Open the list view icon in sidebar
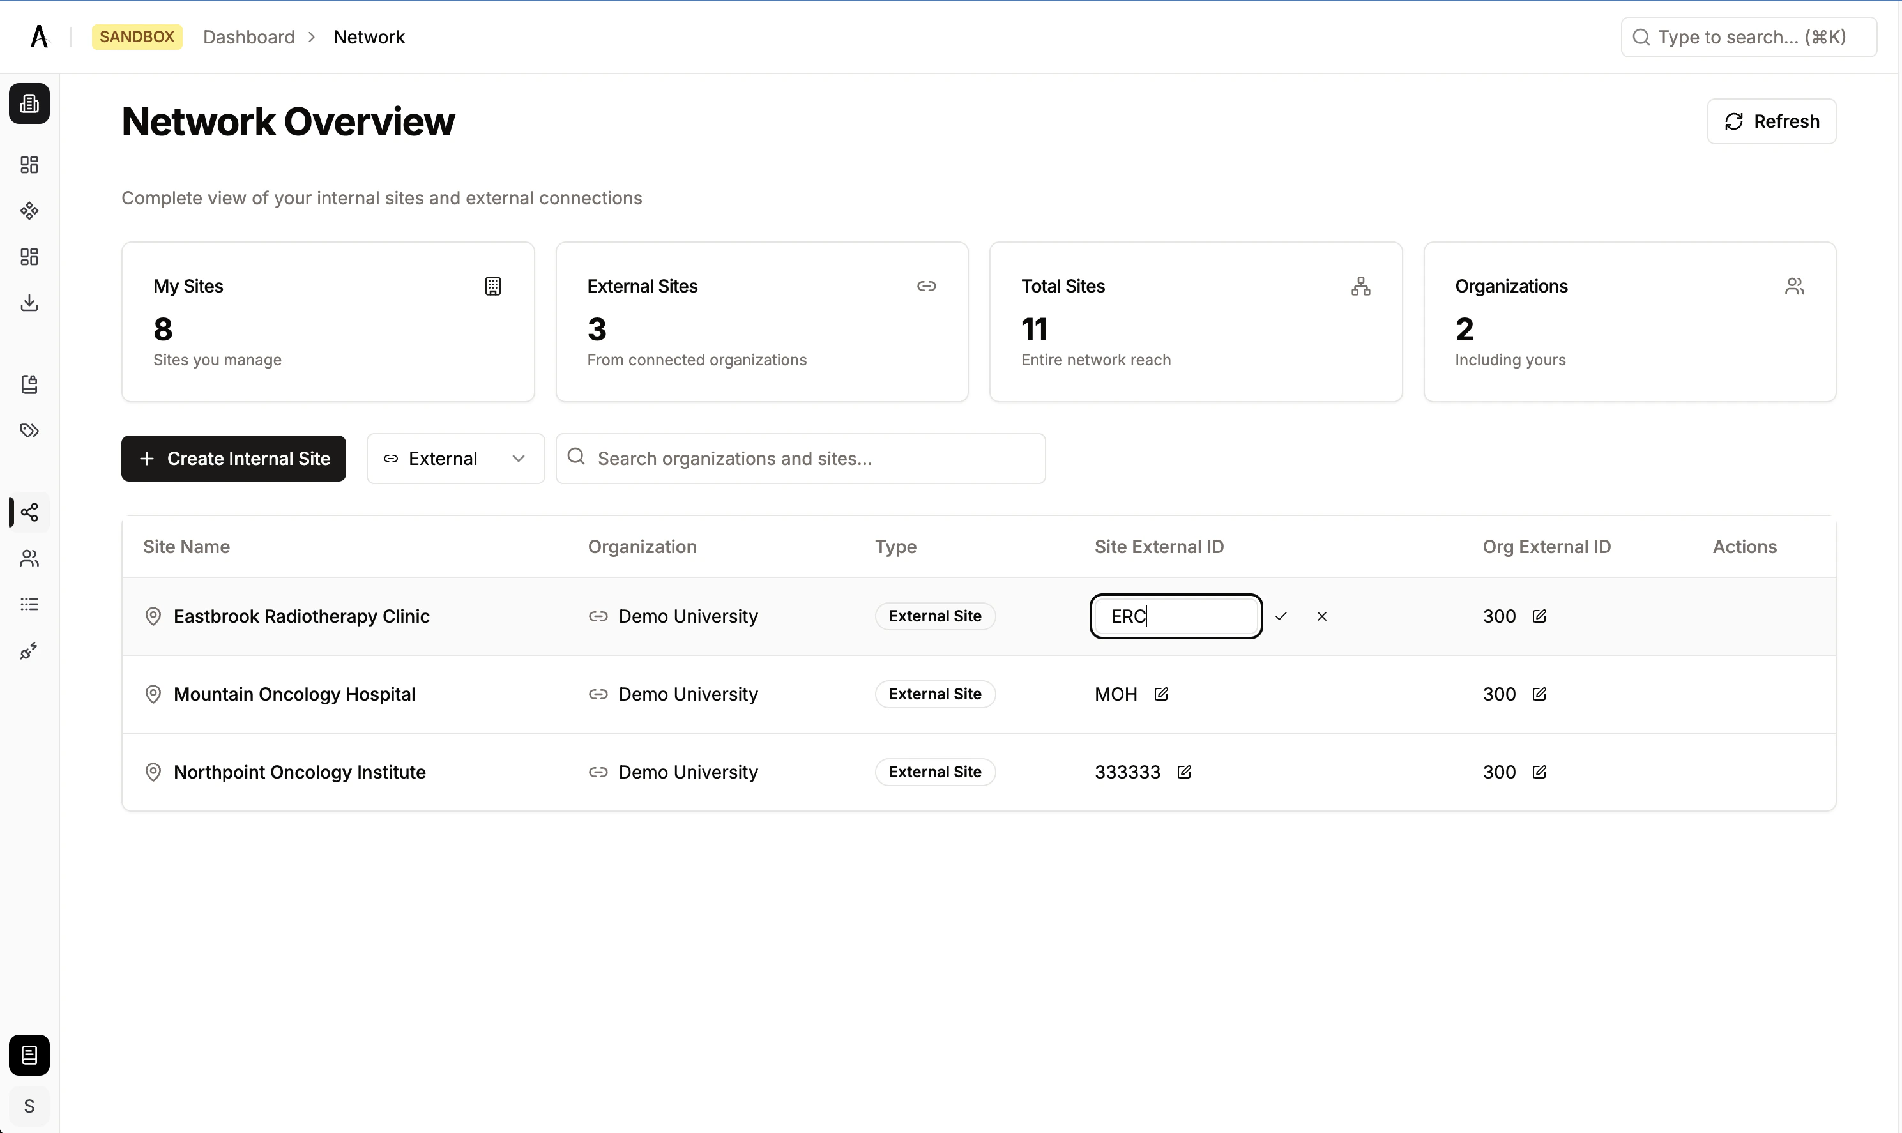 coord(29,604)
